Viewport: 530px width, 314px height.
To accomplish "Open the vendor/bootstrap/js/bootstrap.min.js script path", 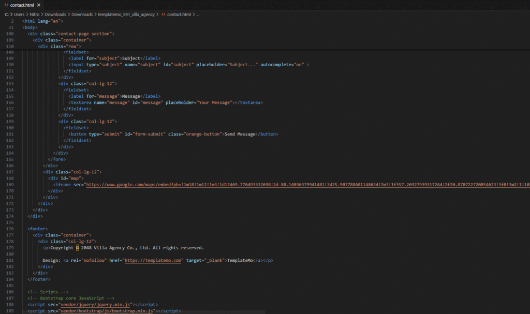I will click(107, 310).
